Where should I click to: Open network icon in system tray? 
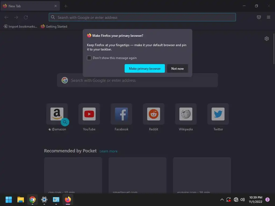[236, 200]
